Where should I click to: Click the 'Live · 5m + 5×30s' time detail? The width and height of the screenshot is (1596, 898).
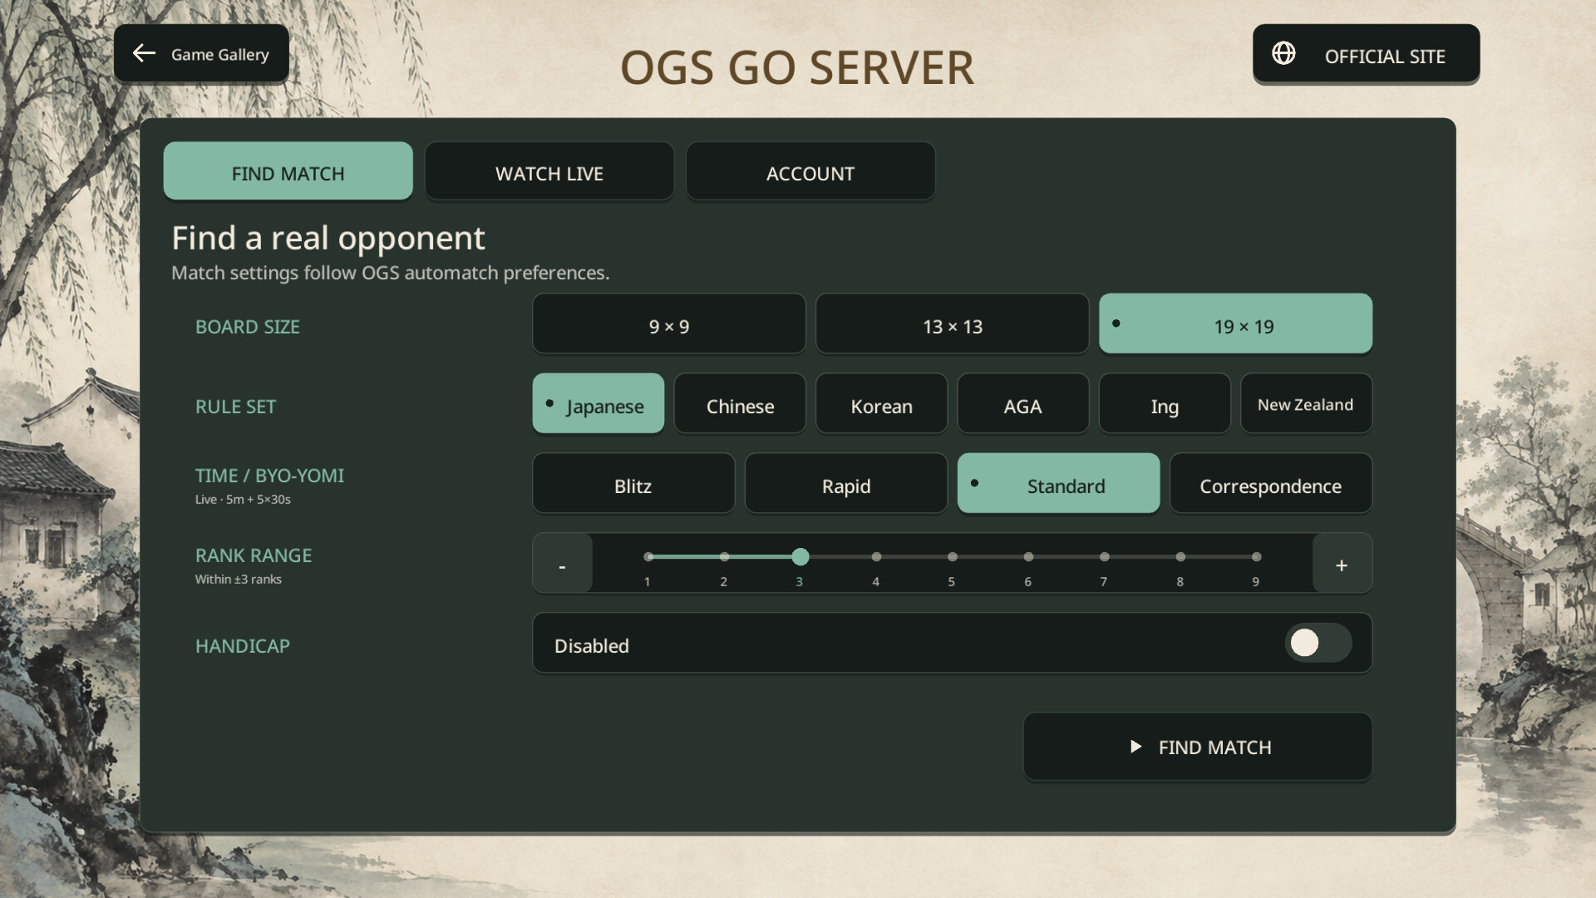point(243,500)
